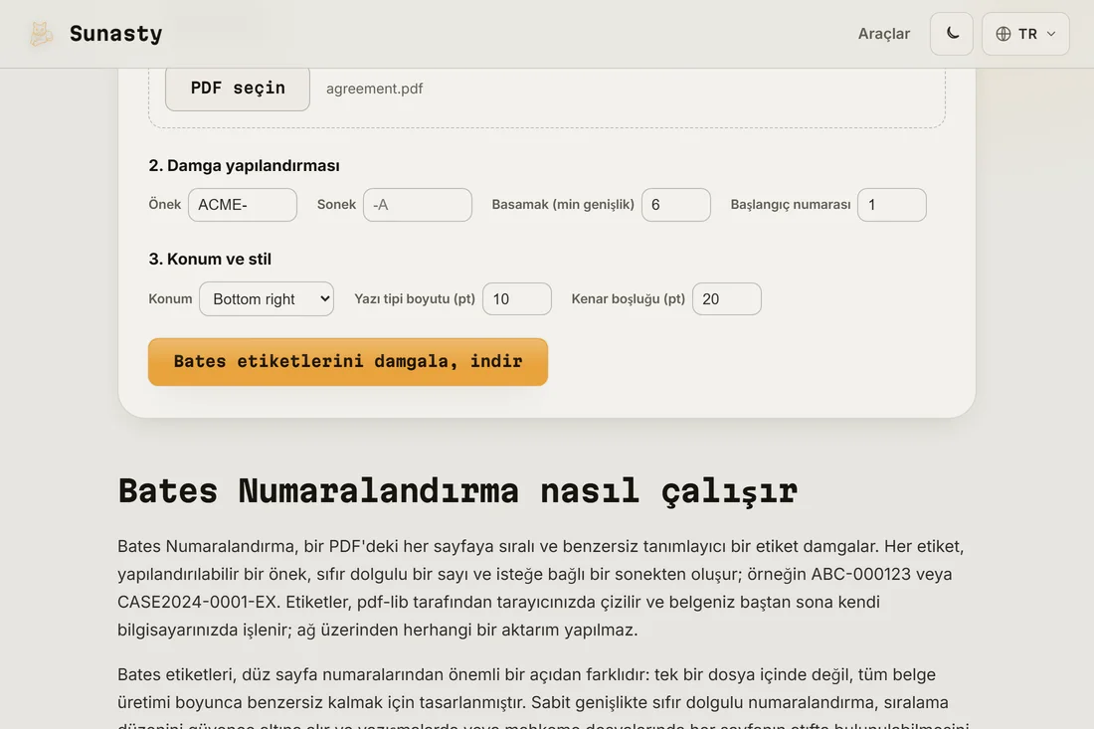Click the globe icon in language selector
Image resolution: width=1094 pixels, height=729 pixels.
(x=1003, y=34)
